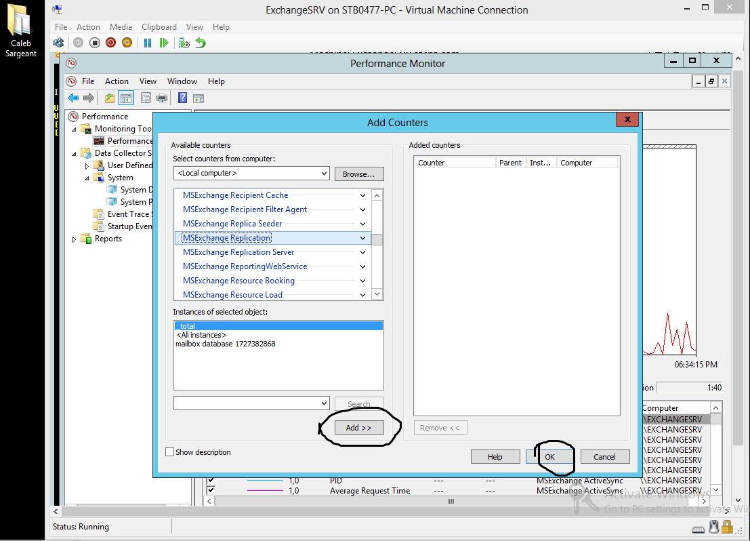
Task: Open the Media menu in VM Connection
Action: tap(121, 27)
